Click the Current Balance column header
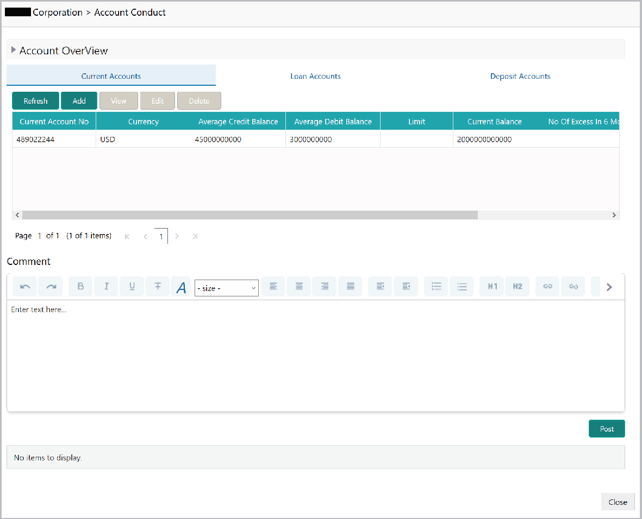The width and height of the screenshot is (642, 519). [495, 122]
